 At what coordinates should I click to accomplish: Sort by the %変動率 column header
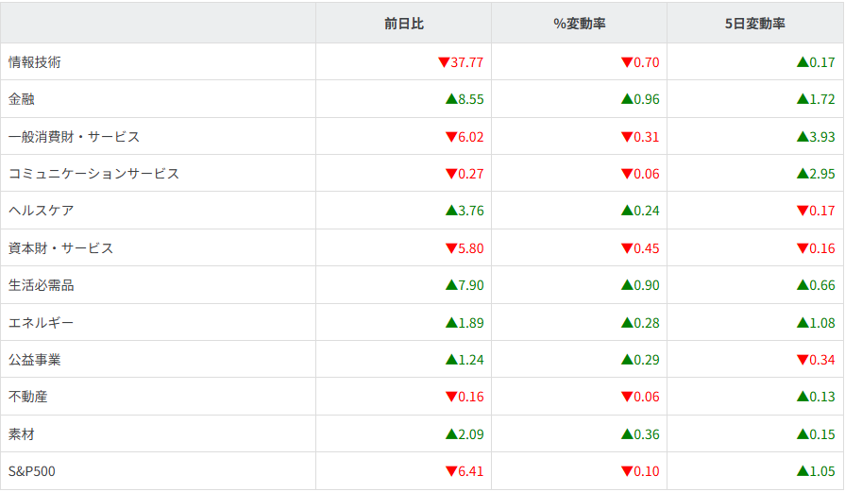pos(579,24)
